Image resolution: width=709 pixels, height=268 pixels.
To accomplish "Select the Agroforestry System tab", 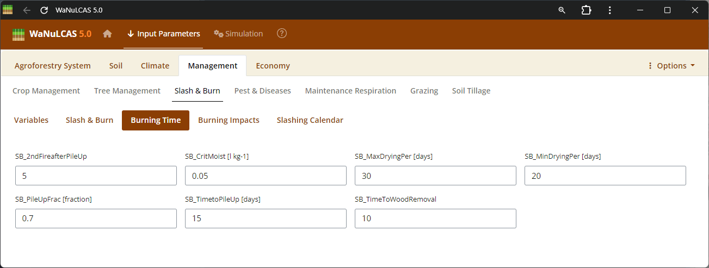I will click(53, 66).
